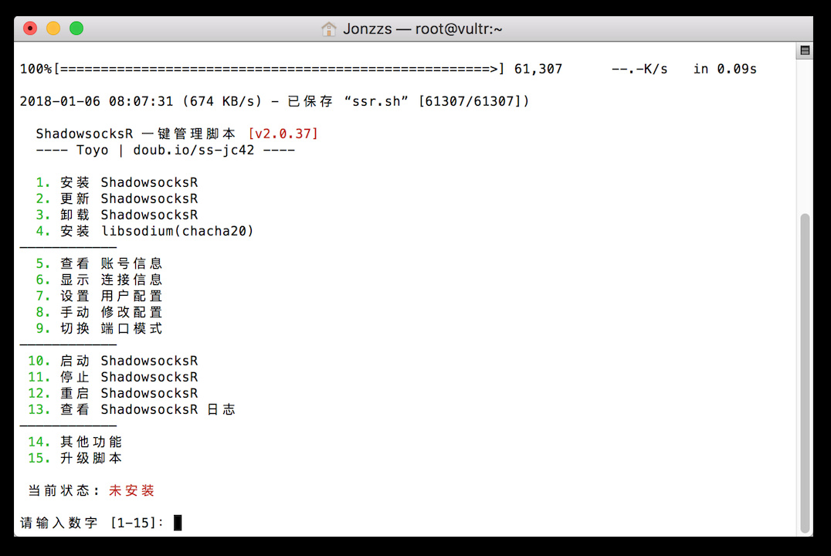Click the '(674 KB/s)' speed text
This screenshot has width=831, height=556.
click(222, 101)
